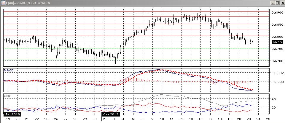Click the 0.6850 price axis label
This screenshot has height=123, width=285.
click(x=277, y=25)
